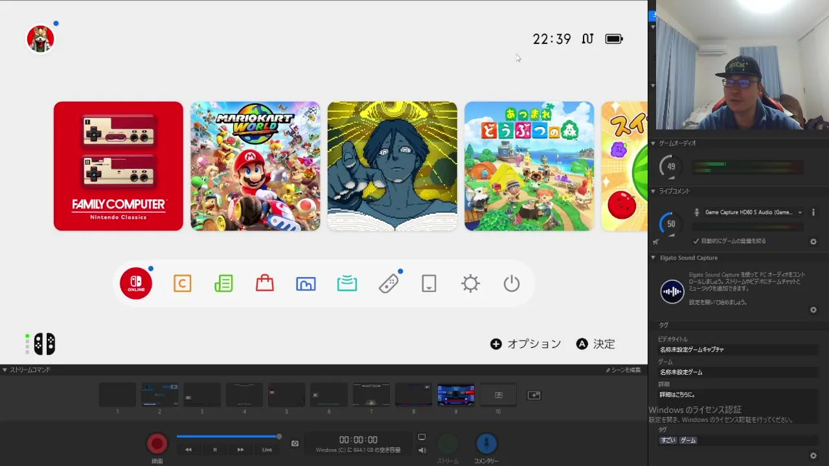Screen dimensions: 829x466
Task: Open the Live Commentary settings gear
Action: click(x=813, y=241)
